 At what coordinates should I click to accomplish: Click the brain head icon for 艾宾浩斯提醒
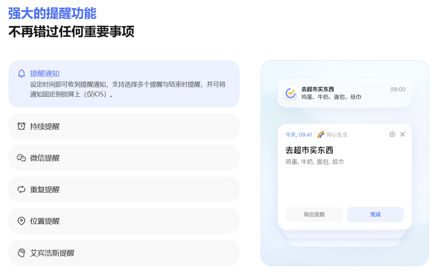click(21, 253)
